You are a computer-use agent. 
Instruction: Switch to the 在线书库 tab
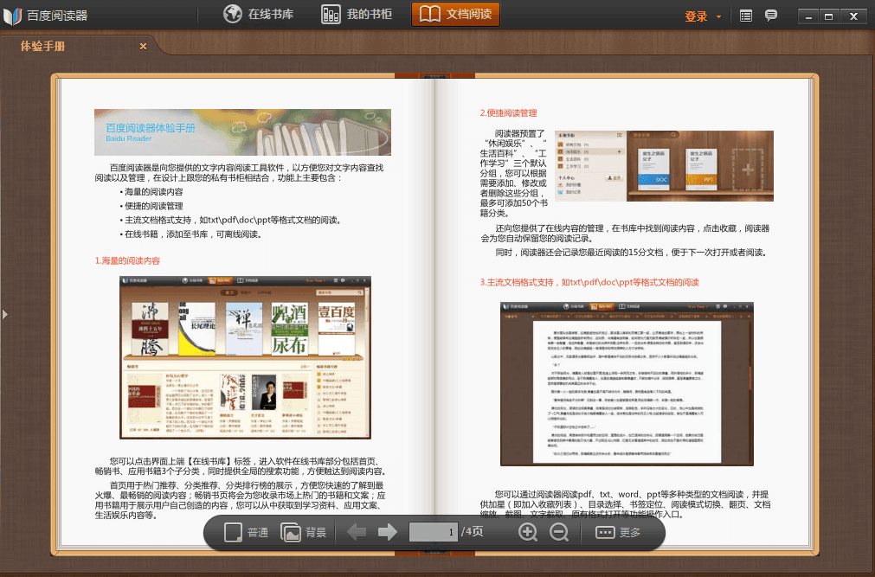(260, 15)
